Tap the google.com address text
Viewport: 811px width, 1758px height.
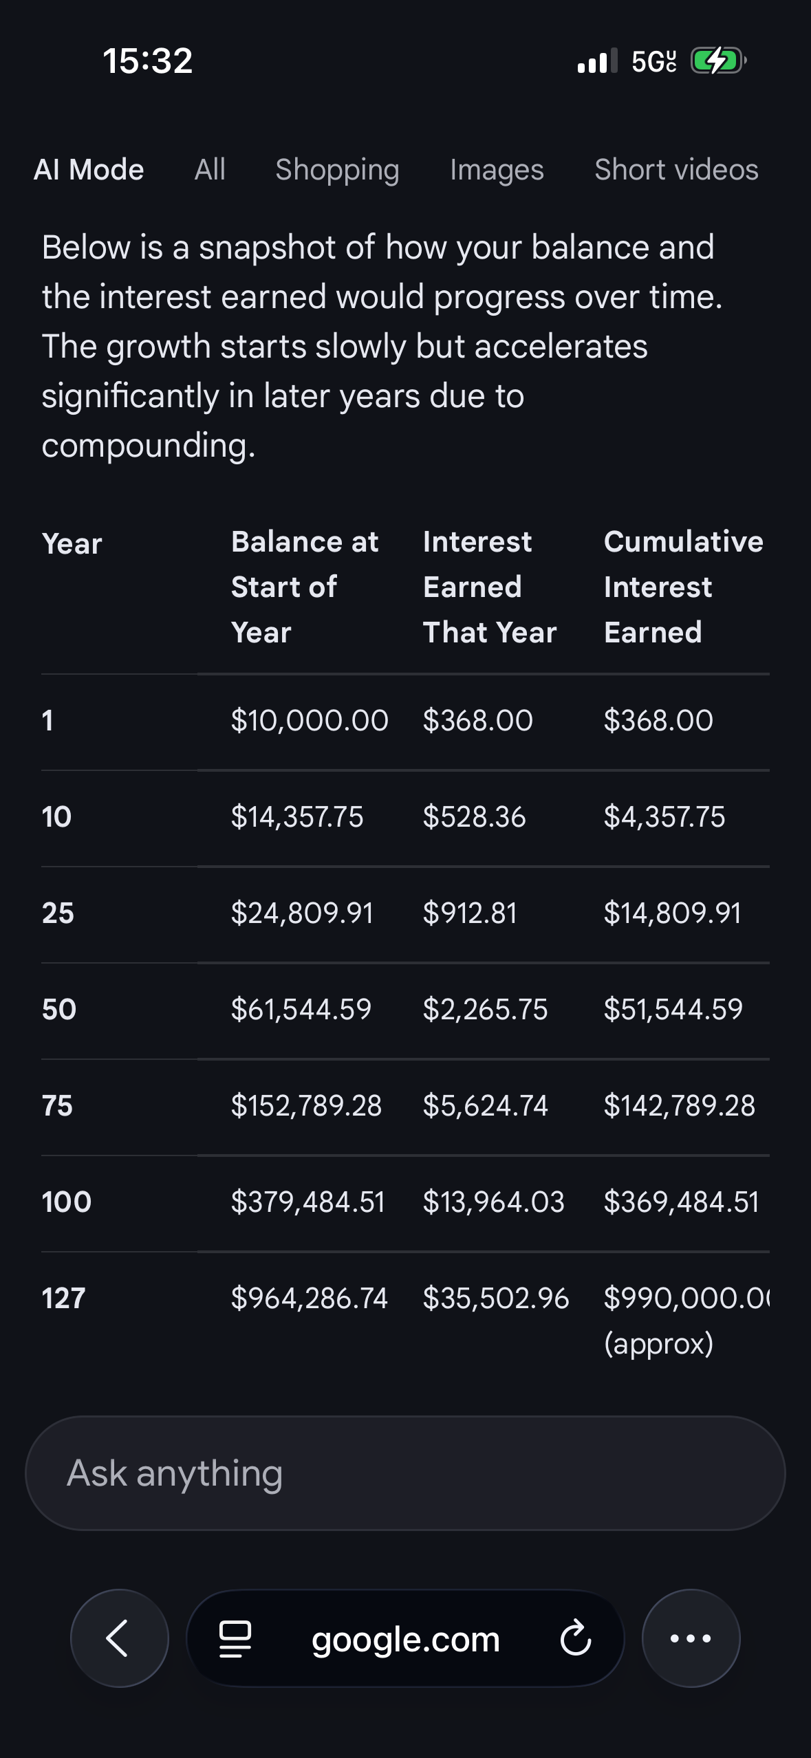pos(405,1639)
